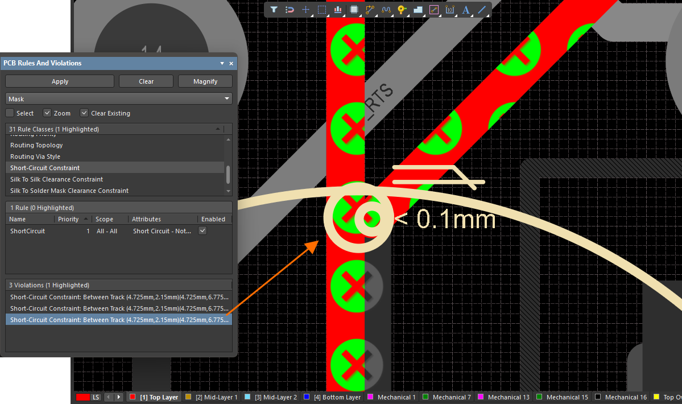This screenshot has height=404, width=682.
Task: Select the ShortCircuit rule row
Action: [x=119, y=231]
